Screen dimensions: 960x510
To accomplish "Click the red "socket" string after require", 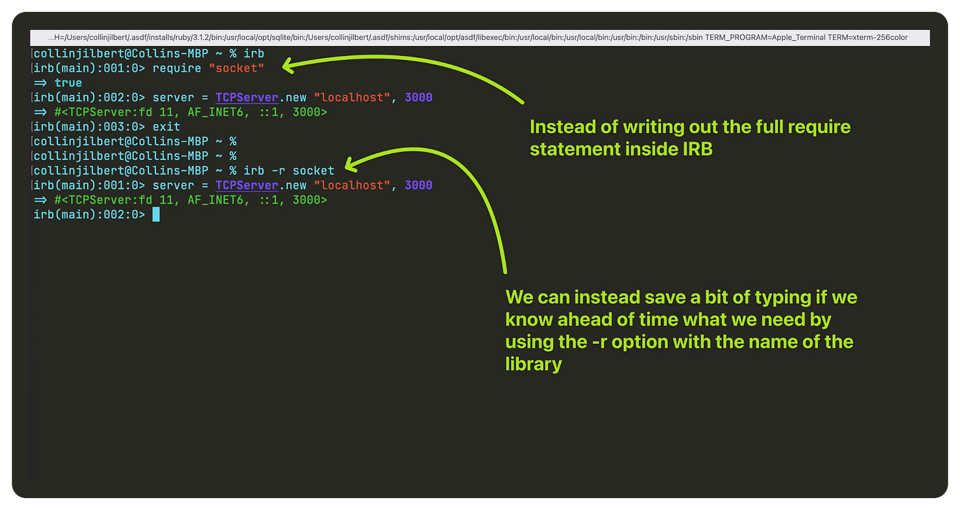I will click(x=235, y=68).
